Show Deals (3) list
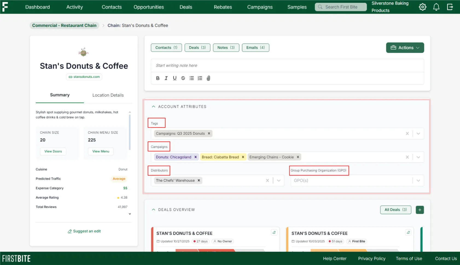Screen dimensions: 460x265 pyautogui.click(x=197, y=48)
